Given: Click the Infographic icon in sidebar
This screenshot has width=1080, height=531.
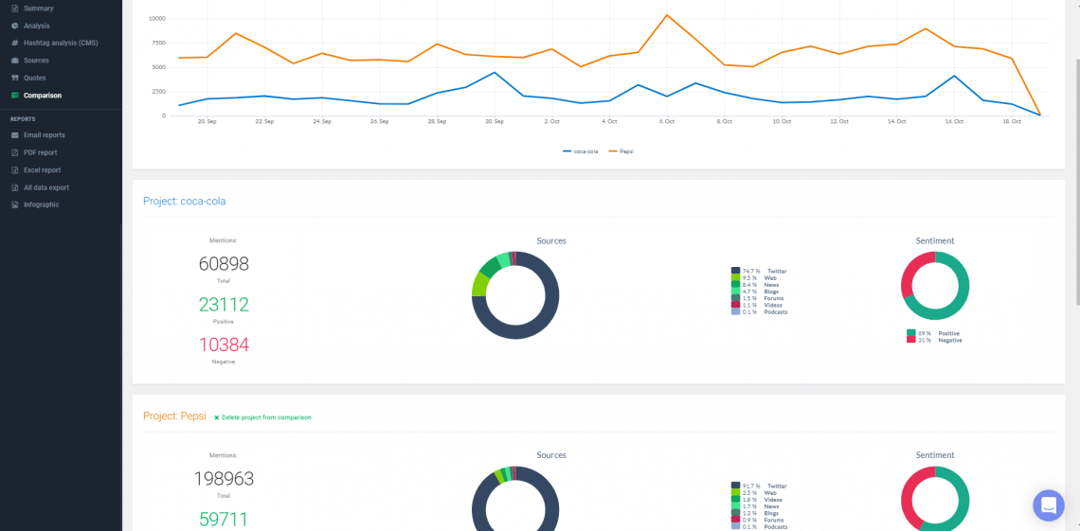Looking at the screenshot, I should point(14,204).
